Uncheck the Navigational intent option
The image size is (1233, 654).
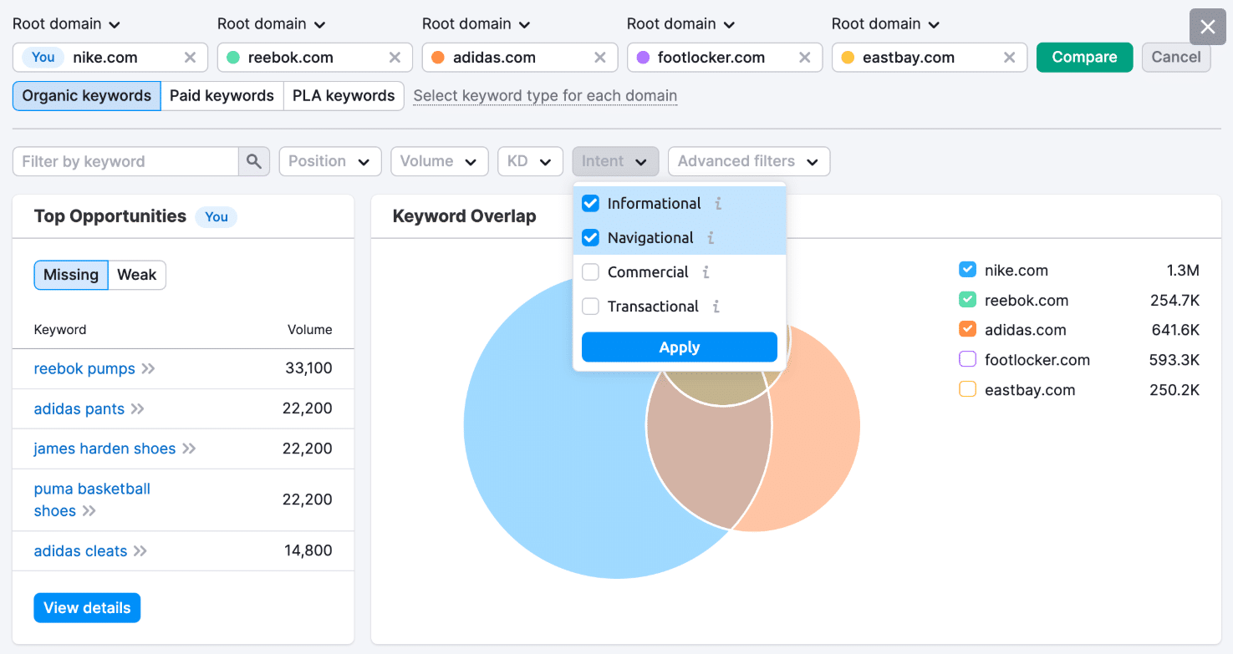coord(591,237)
